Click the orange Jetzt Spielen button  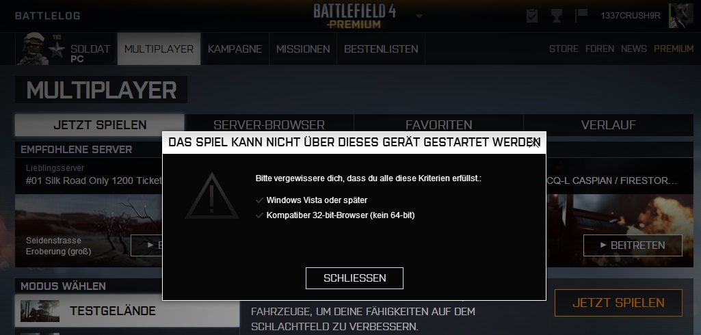point(618,303)
